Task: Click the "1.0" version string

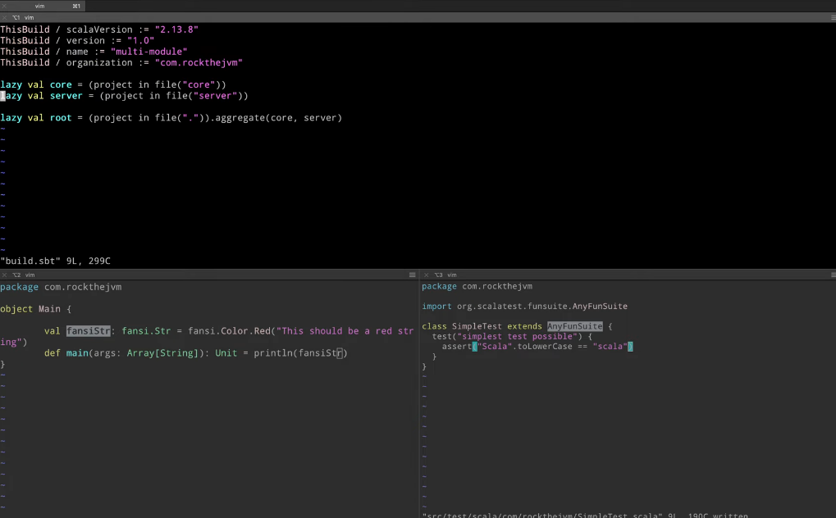Action: pos(141,40)
